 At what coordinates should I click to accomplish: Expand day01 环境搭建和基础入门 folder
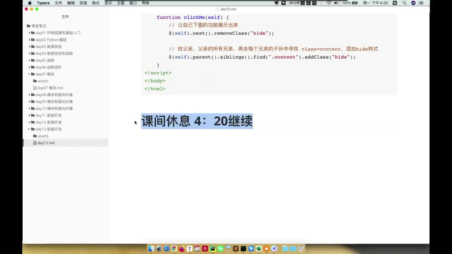click(30, 33)
